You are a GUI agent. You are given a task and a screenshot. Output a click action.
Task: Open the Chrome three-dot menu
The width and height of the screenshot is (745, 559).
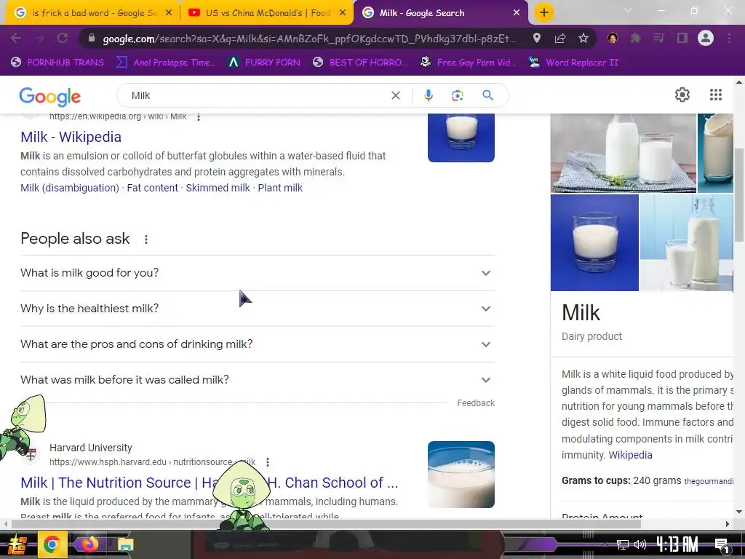click(x=729, y=38)
